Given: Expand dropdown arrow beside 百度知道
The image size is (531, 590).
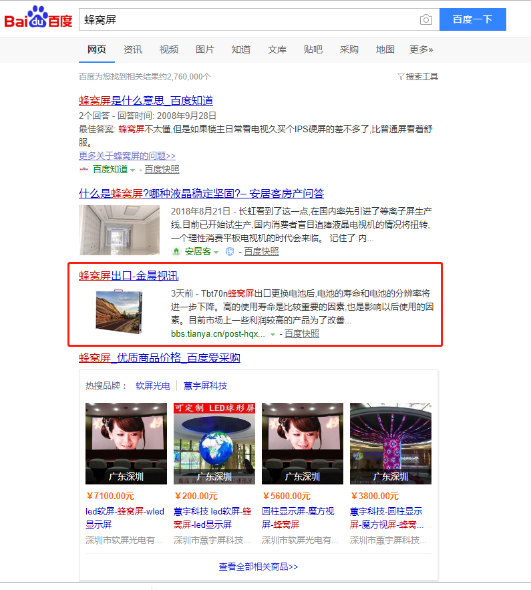Looking at the screenshot, I should pyautogui.click(x=132, y=170).
